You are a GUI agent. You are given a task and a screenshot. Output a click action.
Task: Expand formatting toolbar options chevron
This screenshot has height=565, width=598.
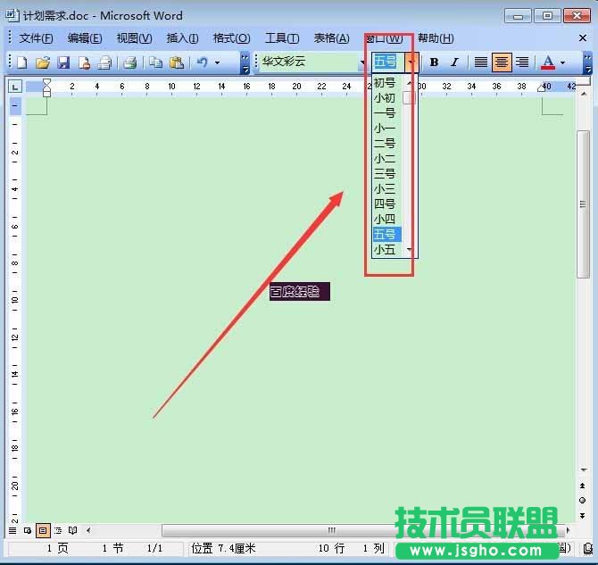coord(587,63)
